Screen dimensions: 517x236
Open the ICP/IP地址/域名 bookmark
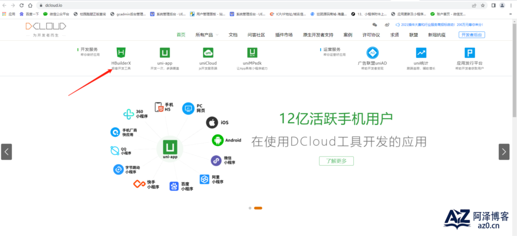[288, 14]
